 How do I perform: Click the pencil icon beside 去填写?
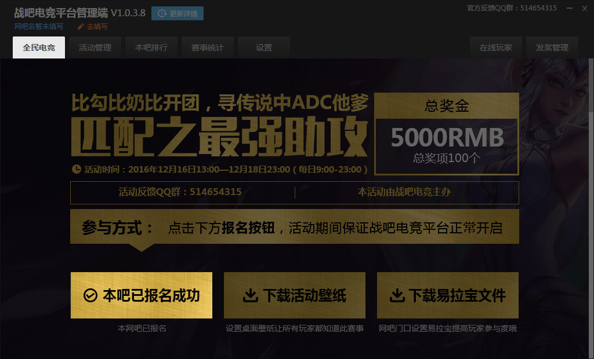pyautogui.click(x=81, y=27)
